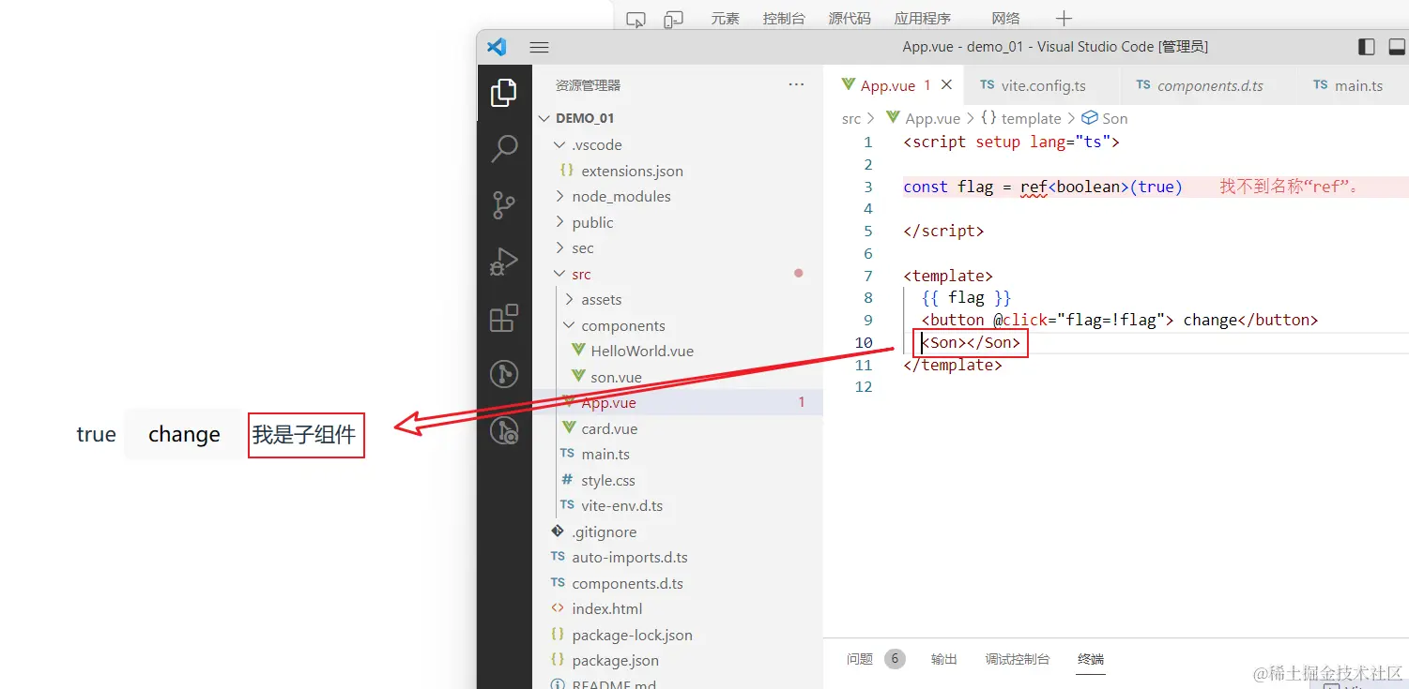Open the 源代码 (Sources) DevTools tab
This screenshot has height=689, width=1409.
(850, 19)
